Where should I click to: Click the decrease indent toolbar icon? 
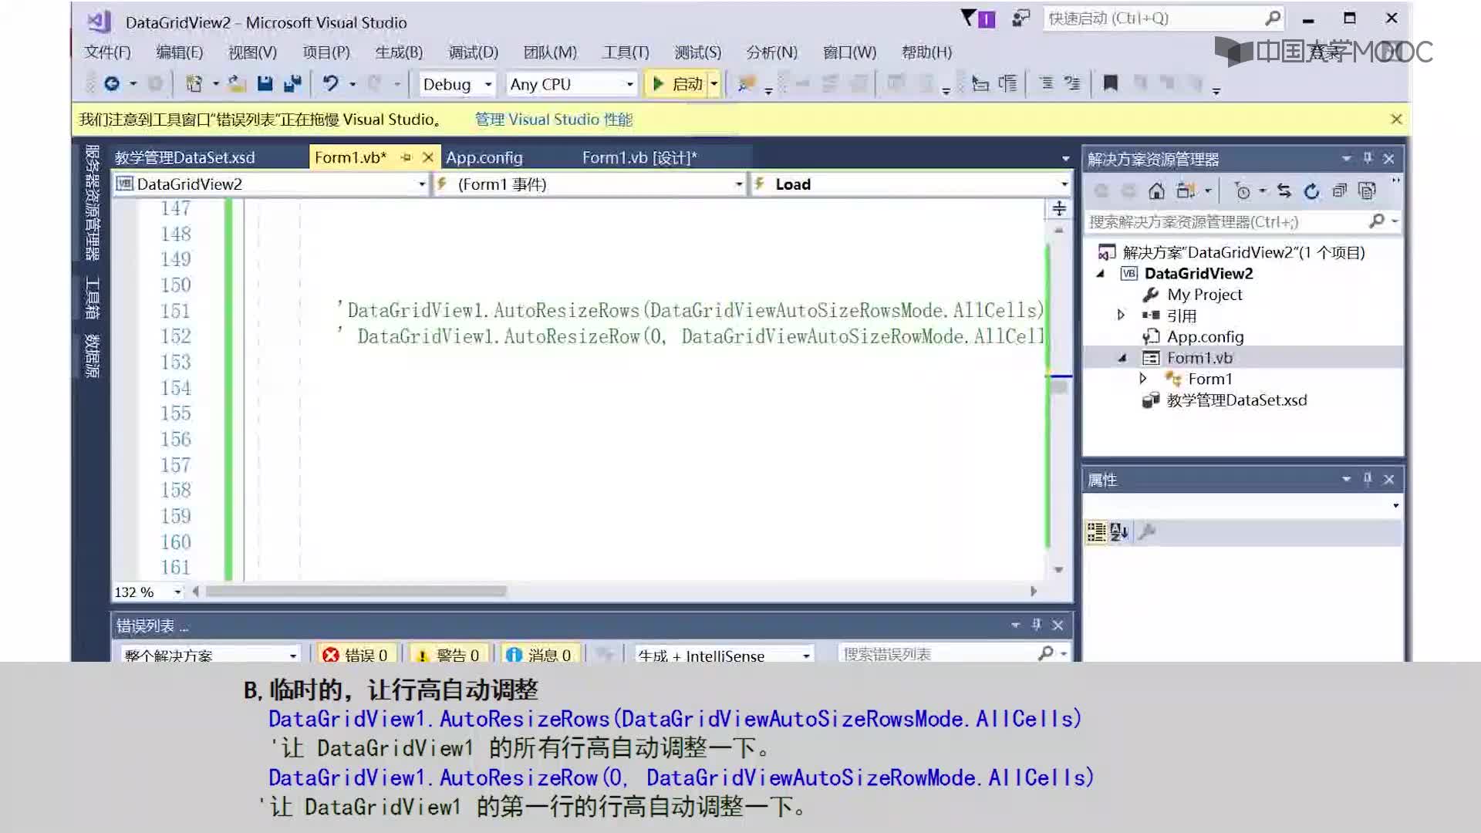click(x=980, y=83)
